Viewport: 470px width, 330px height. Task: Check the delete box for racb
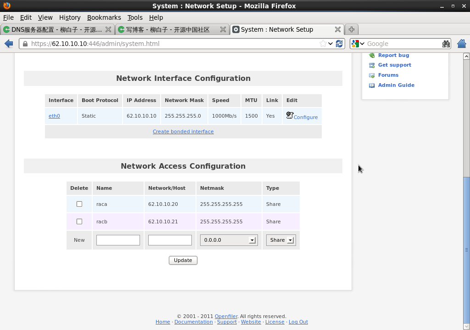[x=79, y=222]
